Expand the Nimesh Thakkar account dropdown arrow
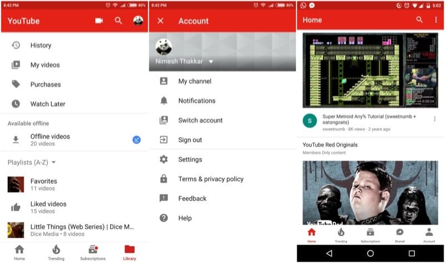445x263 pixels. click(211, 62)
